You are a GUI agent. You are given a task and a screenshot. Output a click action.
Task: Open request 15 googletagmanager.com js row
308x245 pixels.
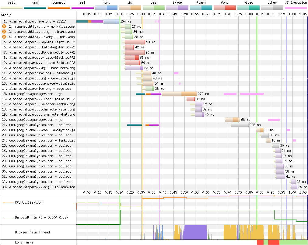click(35, 94)
